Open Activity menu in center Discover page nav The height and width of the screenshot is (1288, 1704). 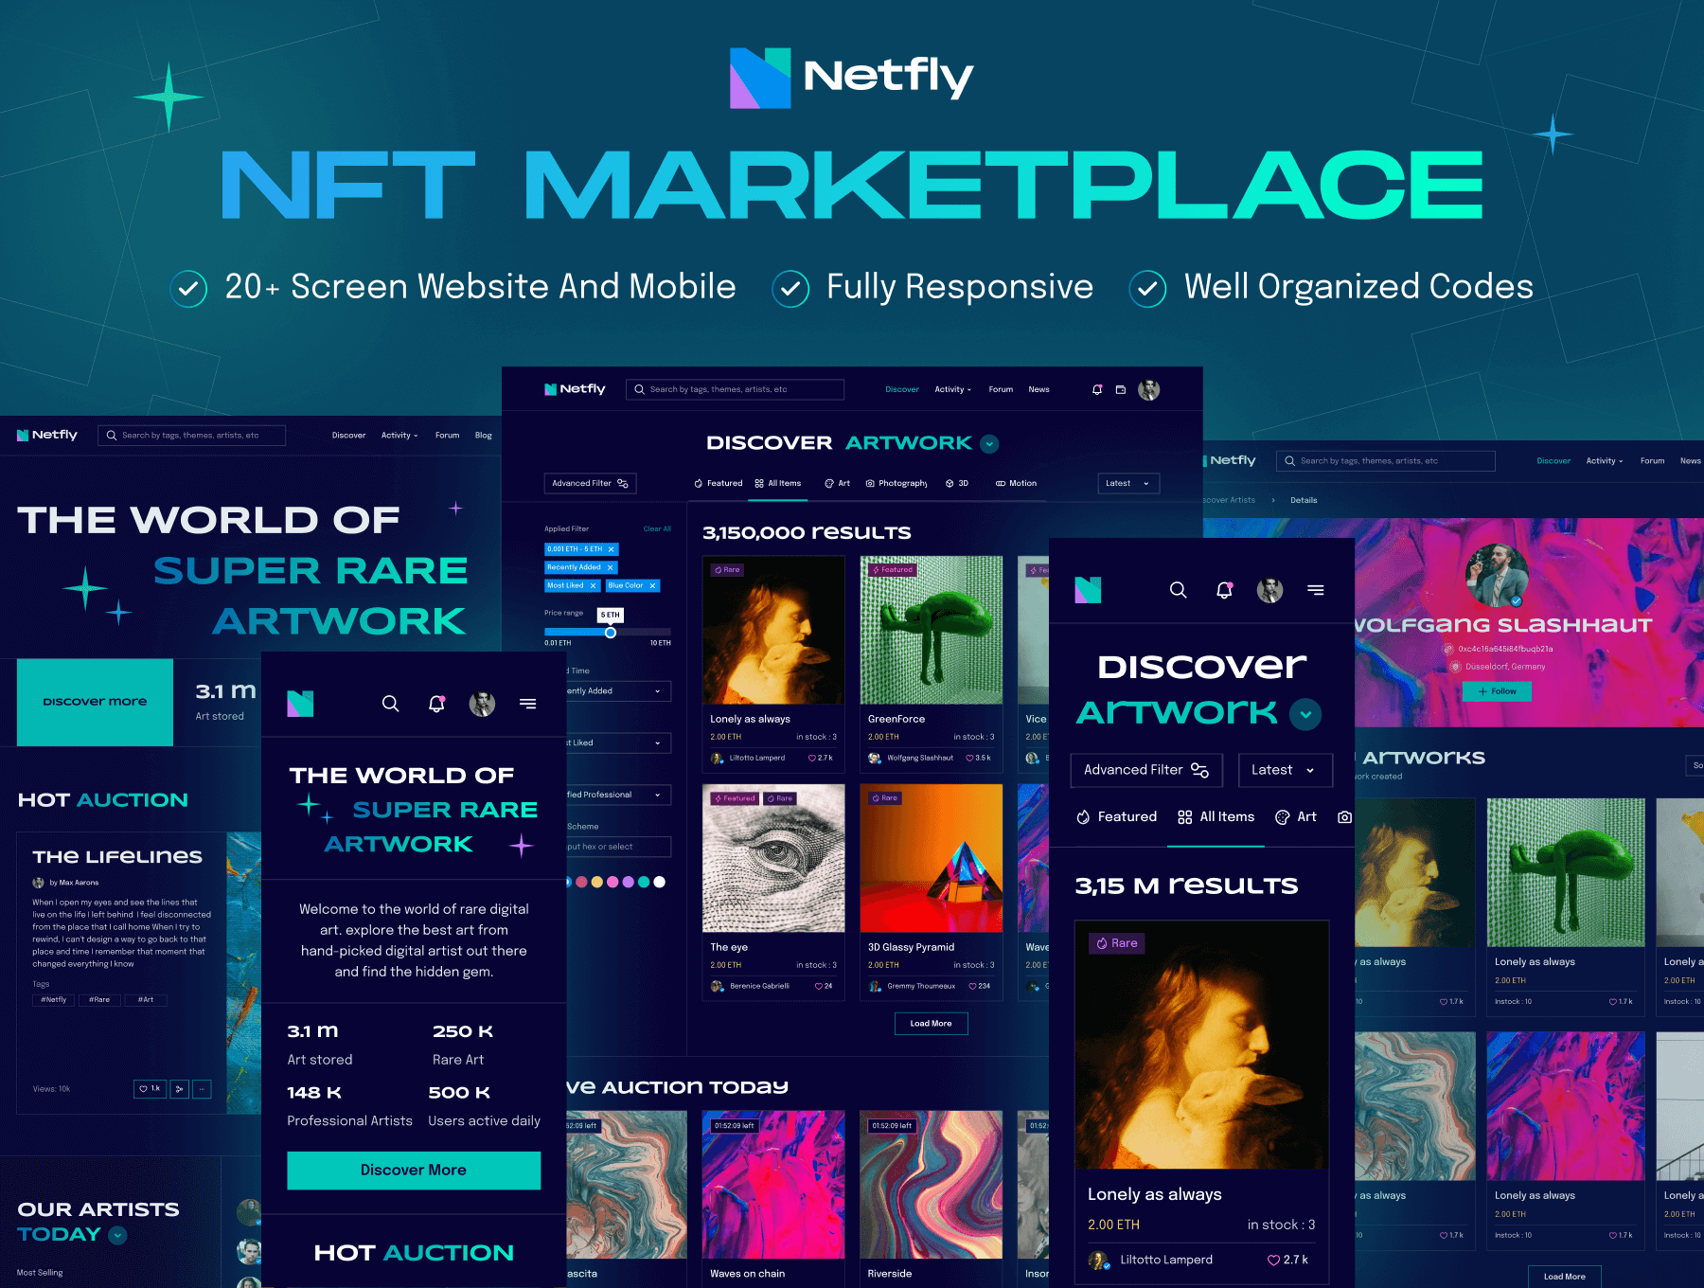[x=952, y=389]
